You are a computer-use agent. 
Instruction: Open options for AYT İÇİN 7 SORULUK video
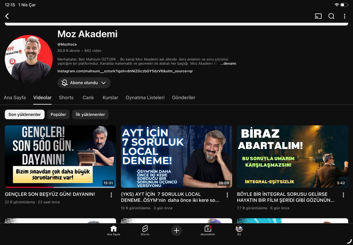click(227, 195)
